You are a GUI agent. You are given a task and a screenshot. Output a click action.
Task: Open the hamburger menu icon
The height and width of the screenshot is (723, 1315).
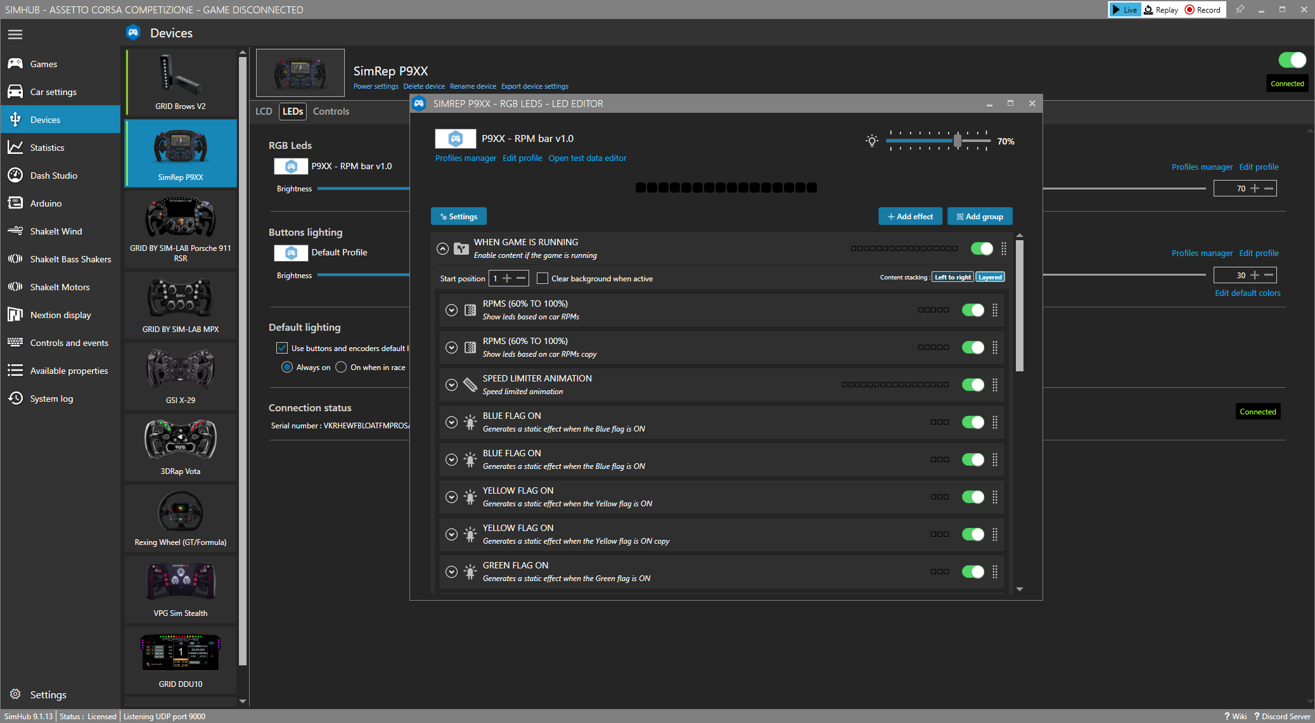(x=15, y=34)
